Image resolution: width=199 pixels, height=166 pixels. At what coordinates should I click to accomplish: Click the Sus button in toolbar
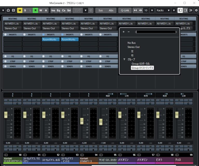[101, 10]
